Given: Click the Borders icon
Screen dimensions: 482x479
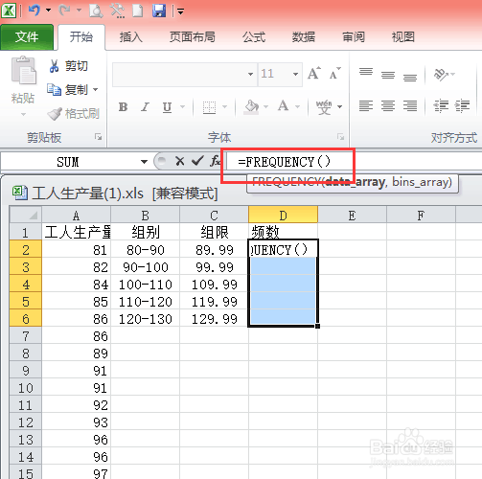Looking at the screenshot, I should tap(209, 106).
